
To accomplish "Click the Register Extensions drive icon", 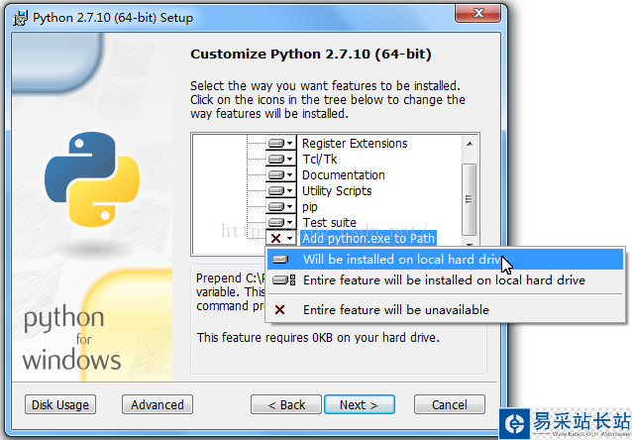I will coord(276,143).
